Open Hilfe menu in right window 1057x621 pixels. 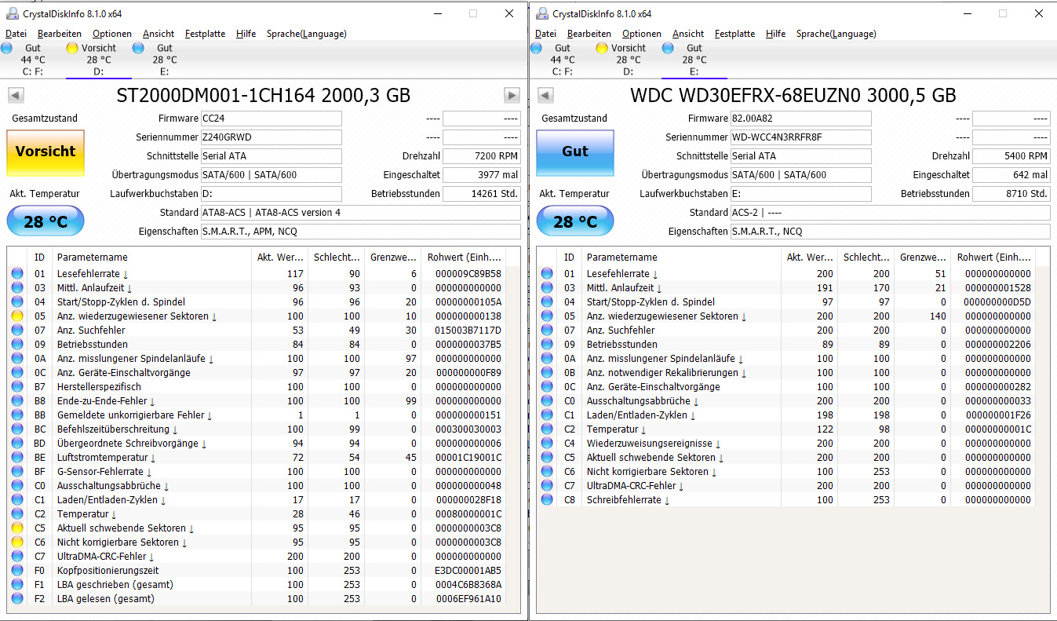tap(775, 34)
